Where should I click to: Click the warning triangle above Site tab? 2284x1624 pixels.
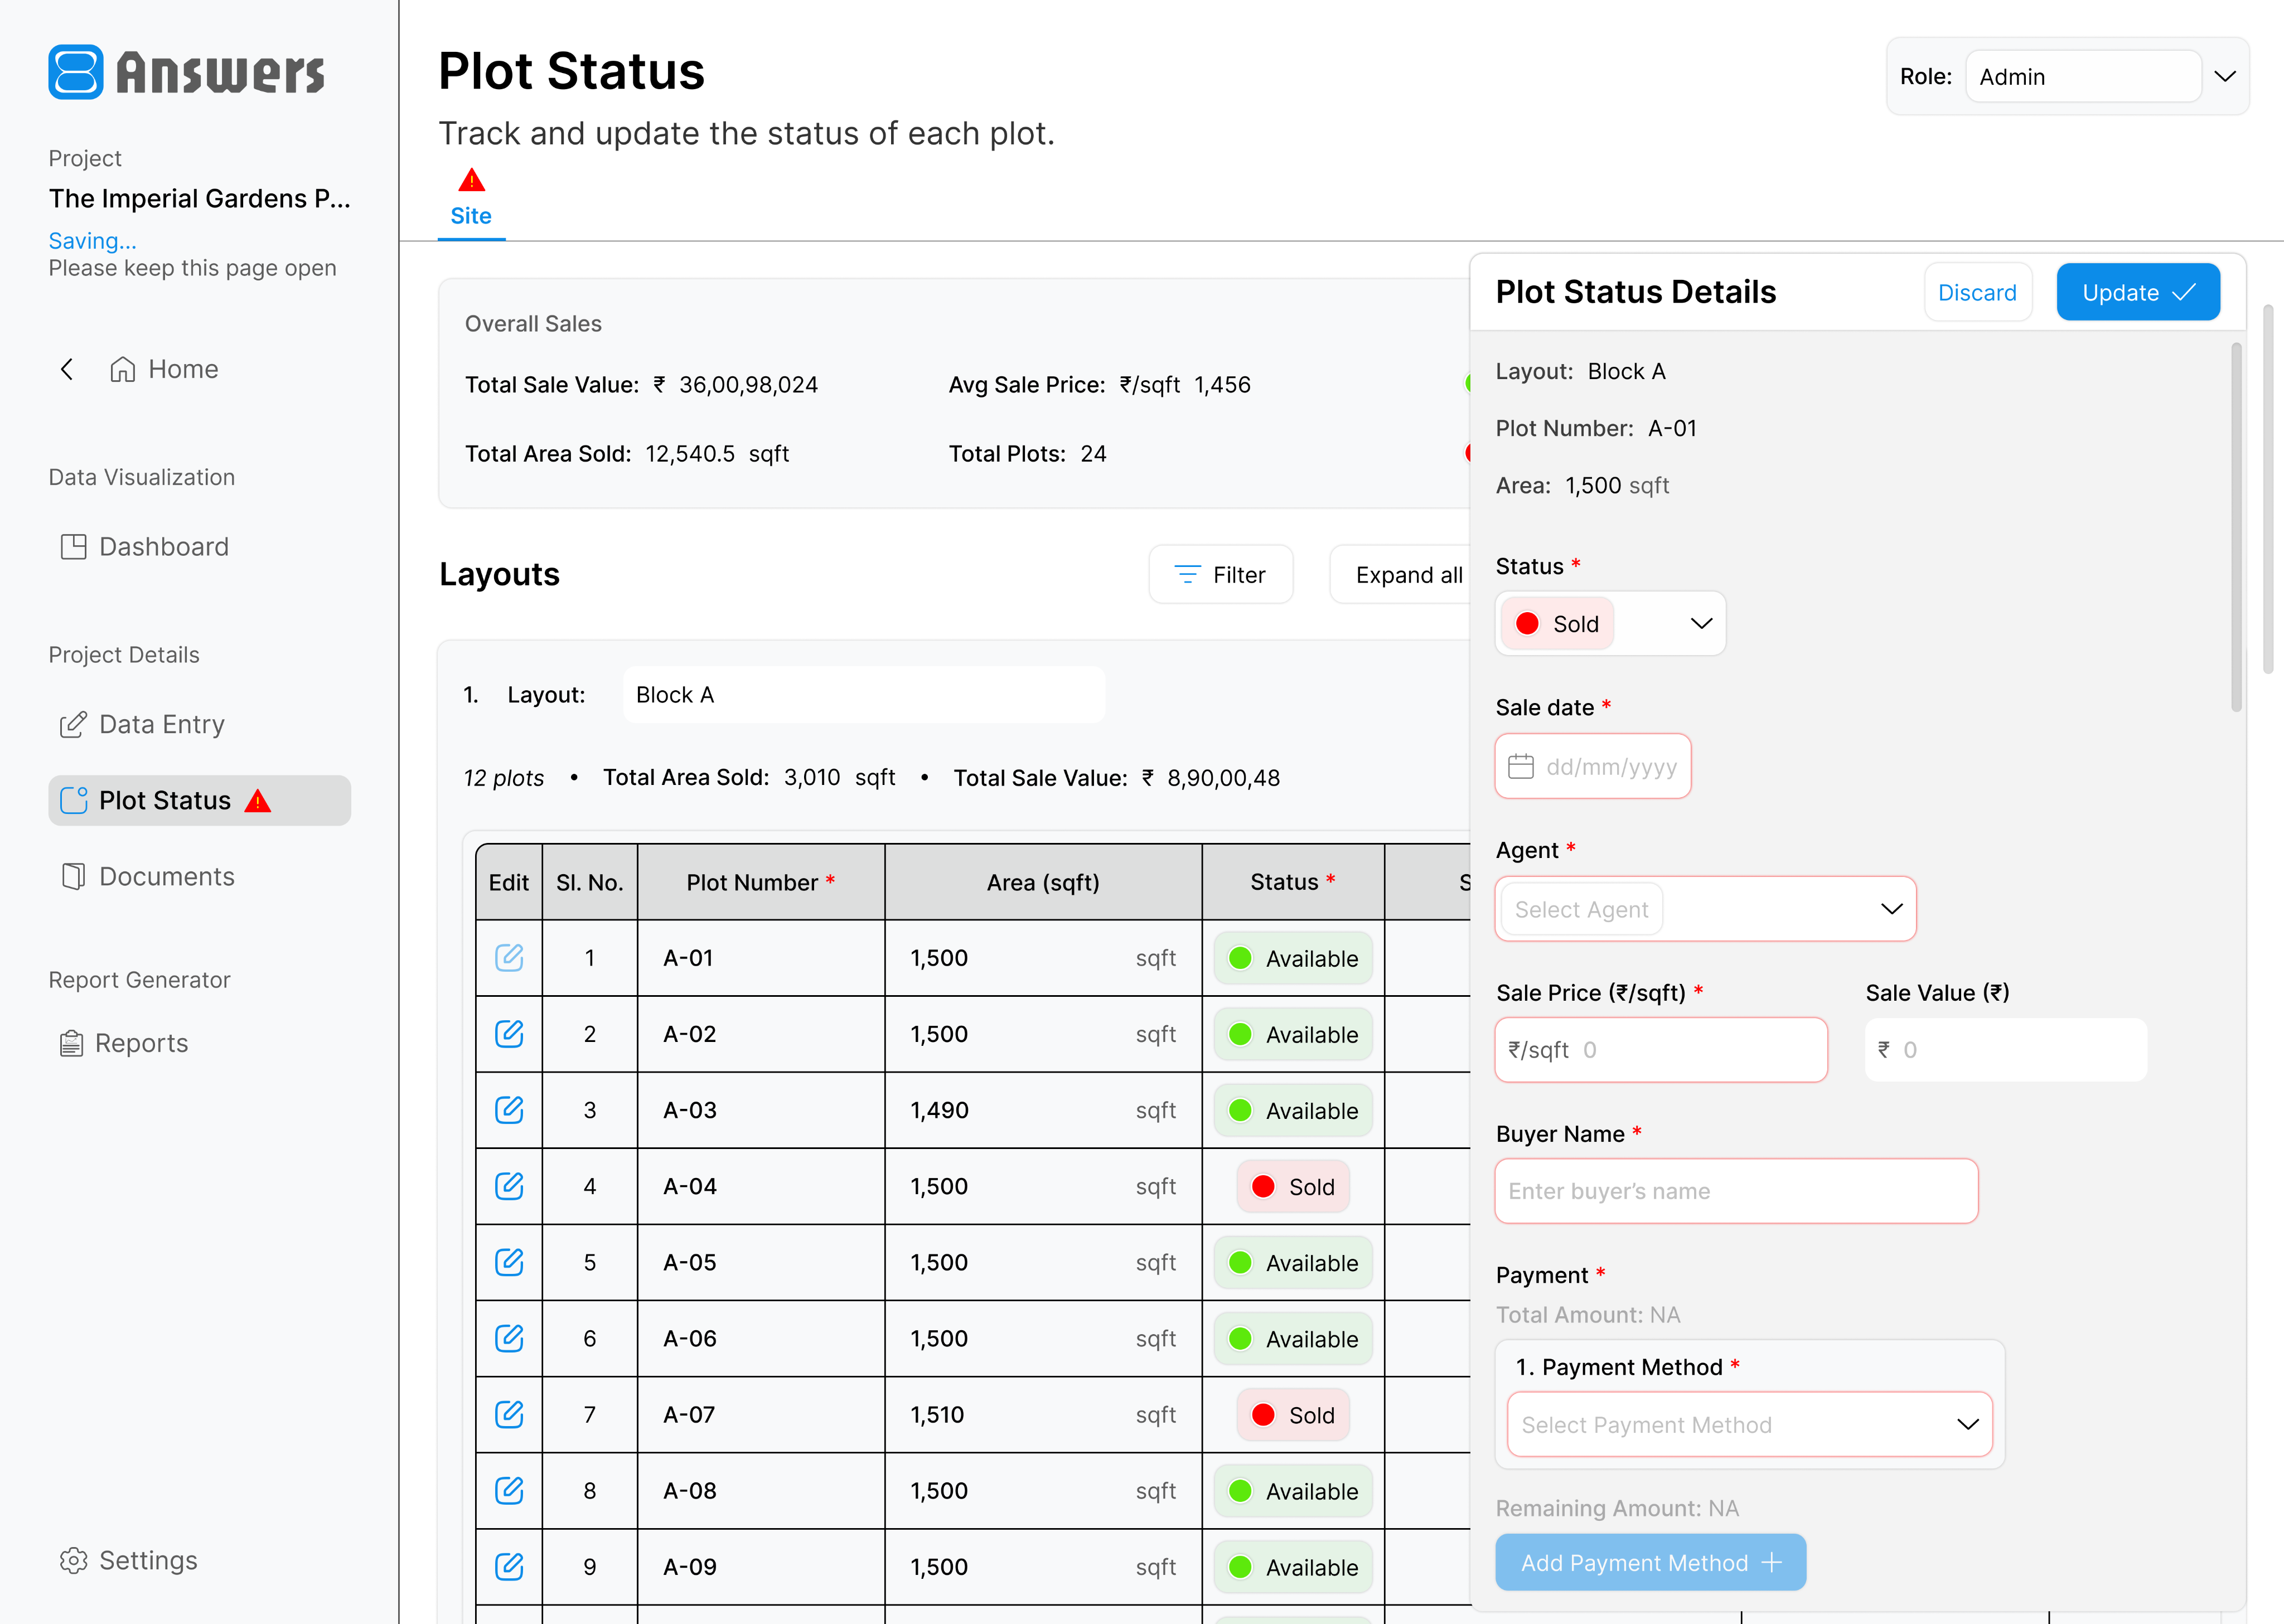[471, 180]
